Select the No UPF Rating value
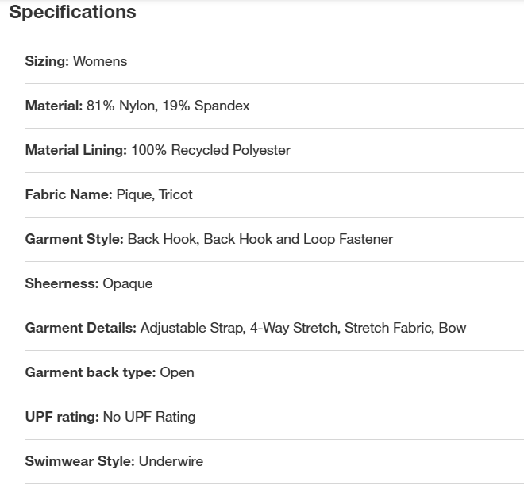Screen dimensions: 524x489 click(149, 417)
